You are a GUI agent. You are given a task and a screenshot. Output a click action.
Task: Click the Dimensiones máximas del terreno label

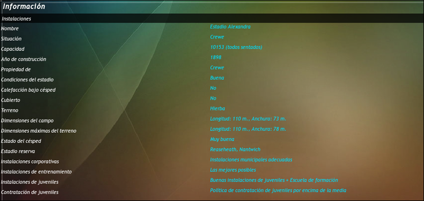coord(39,131)
